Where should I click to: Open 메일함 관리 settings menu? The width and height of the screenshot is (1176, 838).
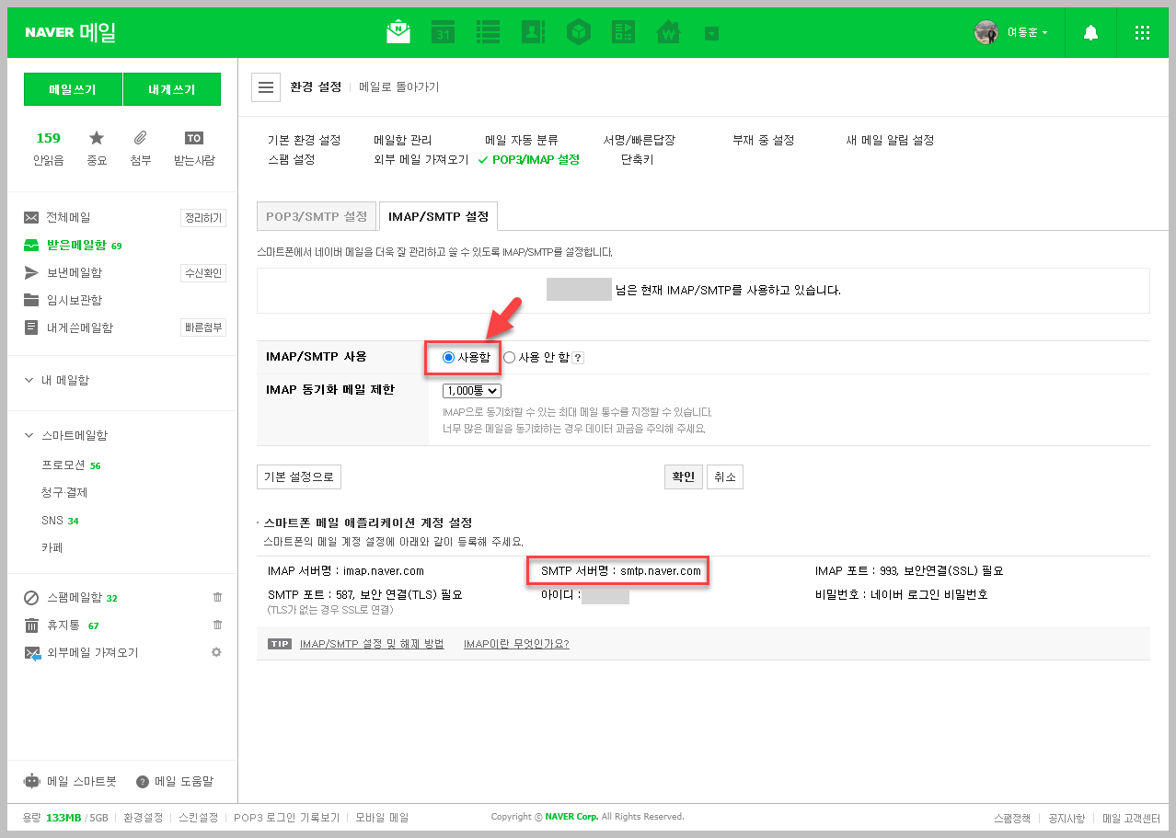coord(402,140)
